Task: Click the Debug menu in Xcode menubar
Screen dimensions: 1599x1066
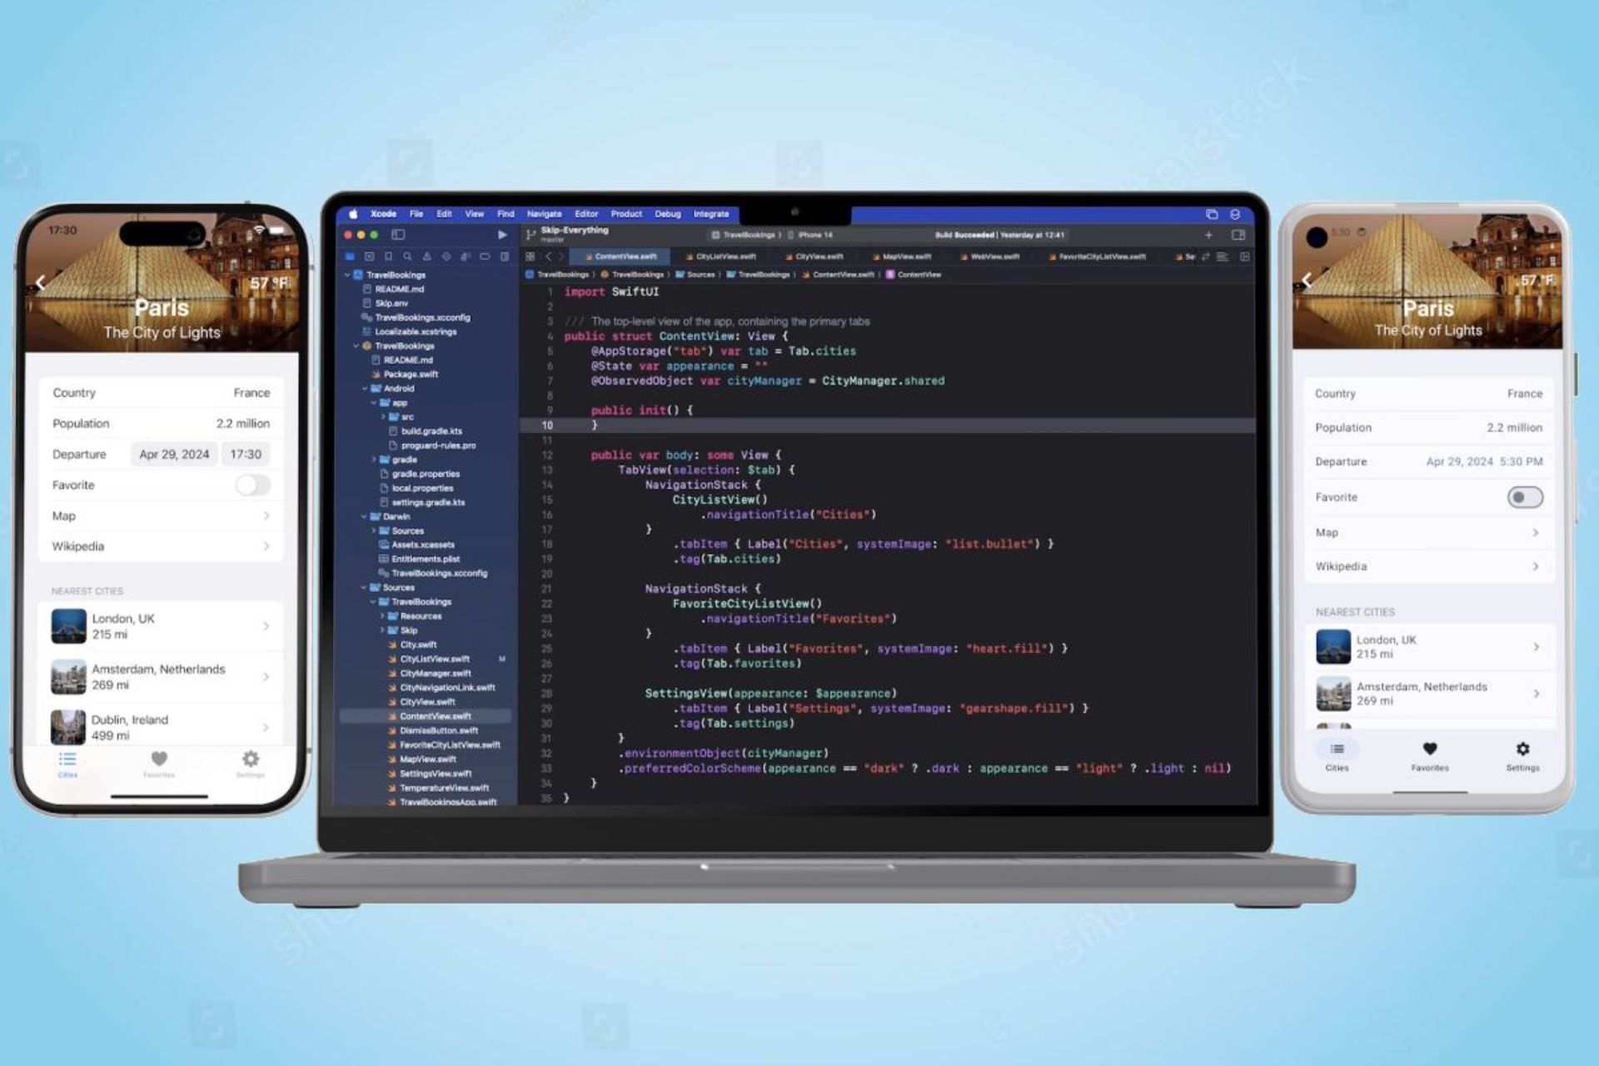Action: [665, 216]
